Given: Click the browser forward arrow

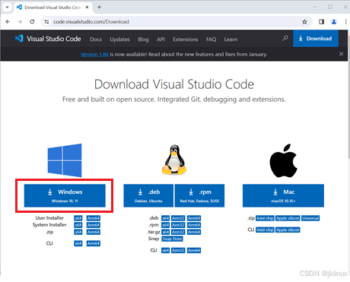Looking at the screenshot, I should click(x=20, y=22).
